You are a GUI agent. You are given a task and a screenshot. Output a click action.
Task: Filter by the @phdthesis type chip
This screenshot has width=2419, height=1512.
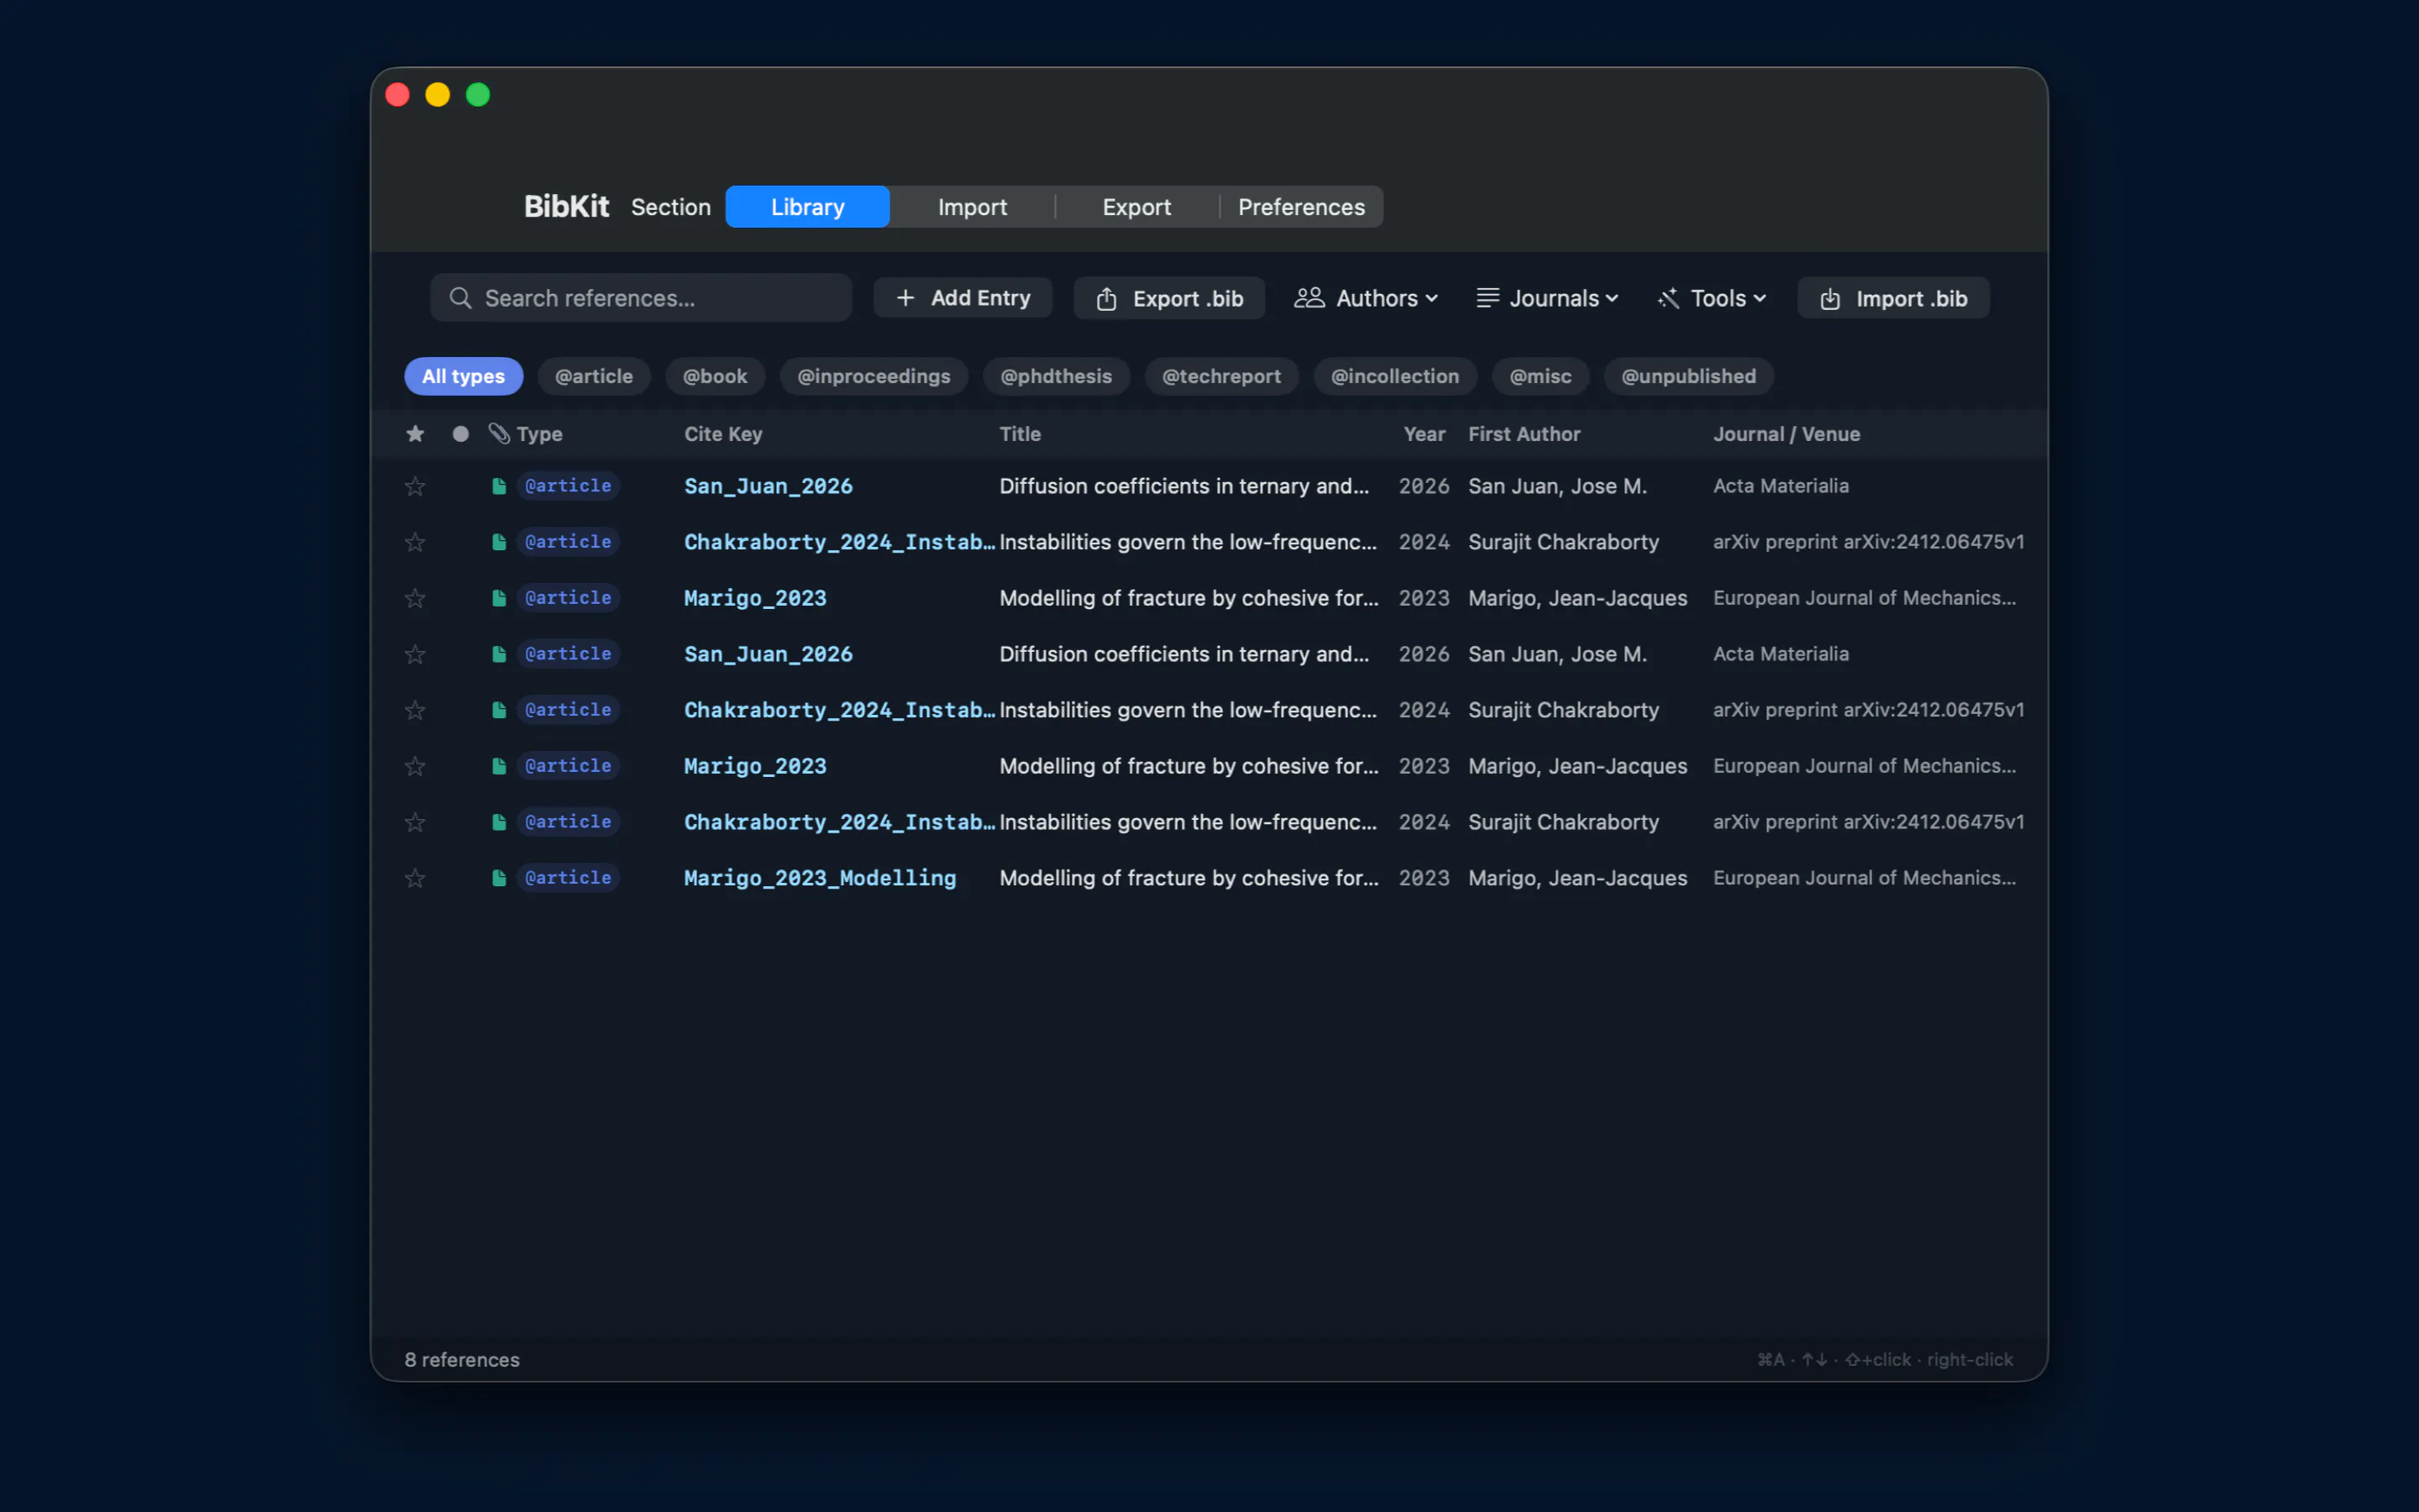[1056, 376]
